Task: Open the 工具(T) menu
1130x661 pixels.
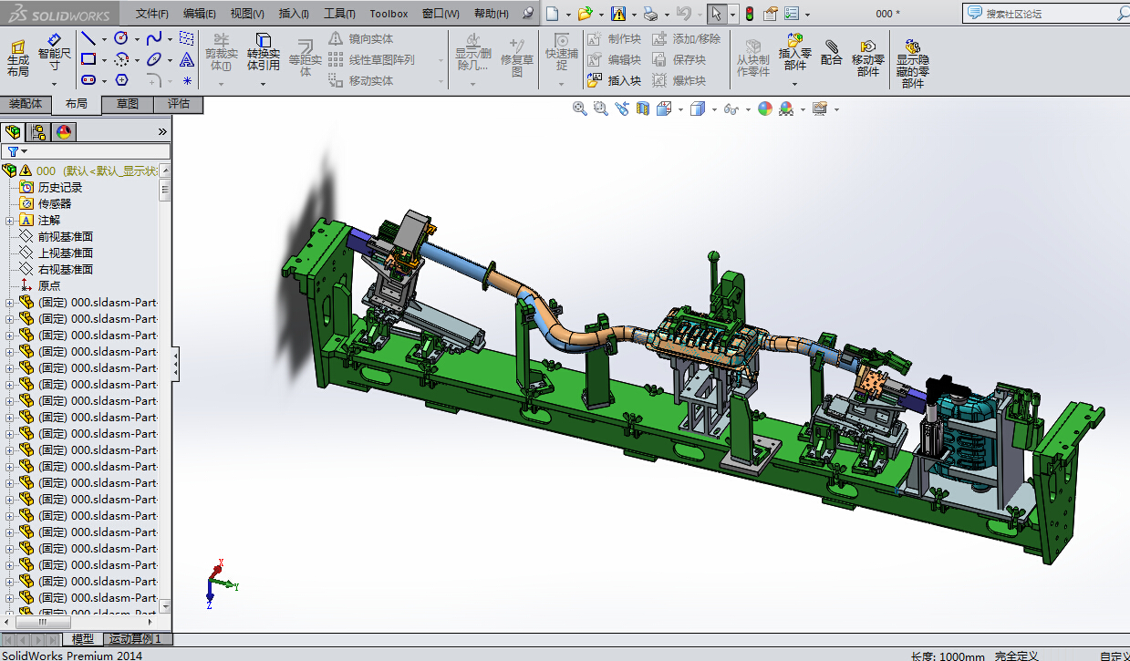Action: pyautogui.click(x=339, y=14)
